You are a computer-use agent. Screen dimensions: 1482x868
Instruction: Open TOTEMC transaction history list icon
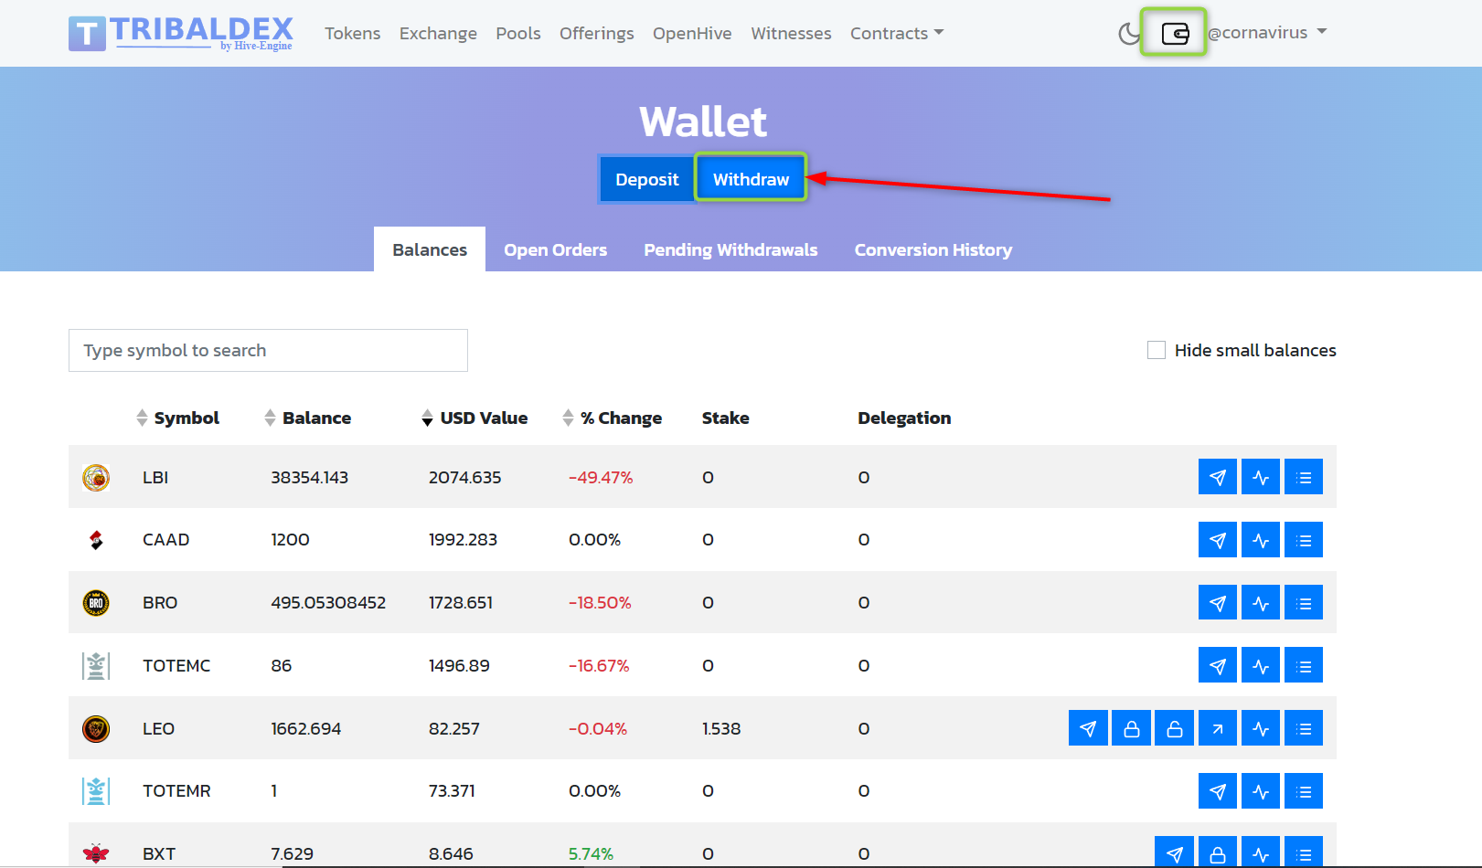pos(1304,666)
